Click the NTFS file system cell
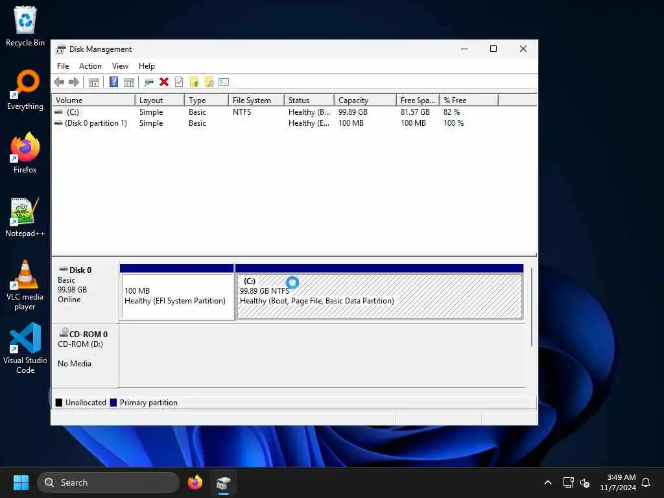Screen dimensions: 664x498 click(242, 112)
